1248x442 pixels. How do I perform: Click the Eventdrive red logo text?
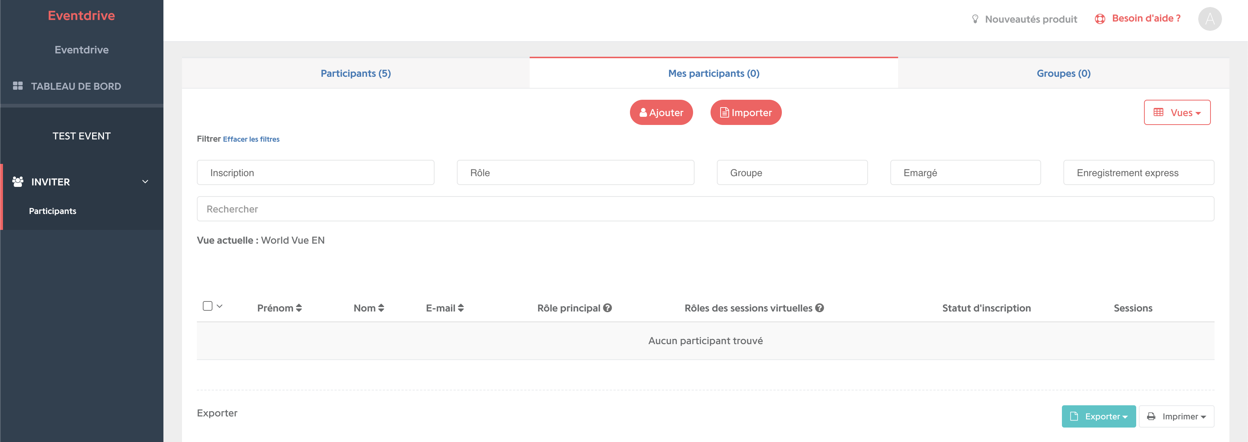[x=81, y=16]
